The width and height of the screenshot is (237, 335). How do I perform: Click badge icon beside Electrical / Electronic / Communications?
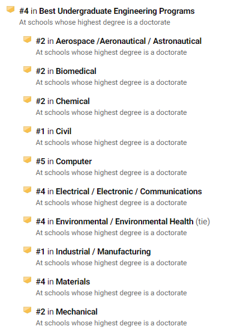tap(27, 190)
